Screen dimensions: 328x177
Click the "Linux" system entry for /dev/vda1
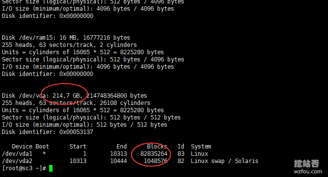199,154
